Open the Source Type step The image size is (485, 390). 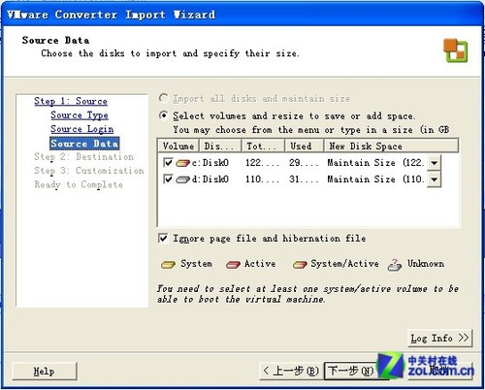tap(80, 115)
